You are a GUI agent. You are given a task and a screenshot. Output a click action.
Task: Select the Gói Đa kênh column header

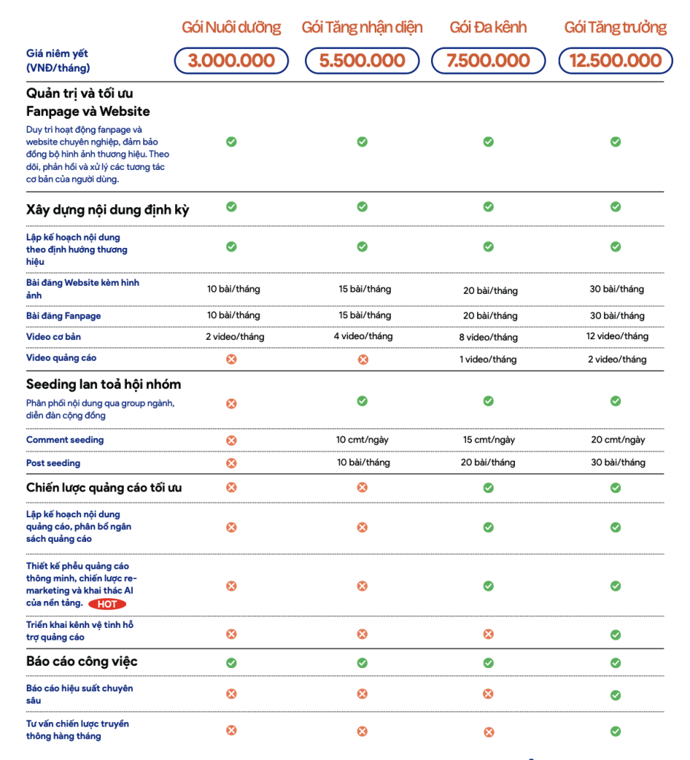(x=488, y=27)
